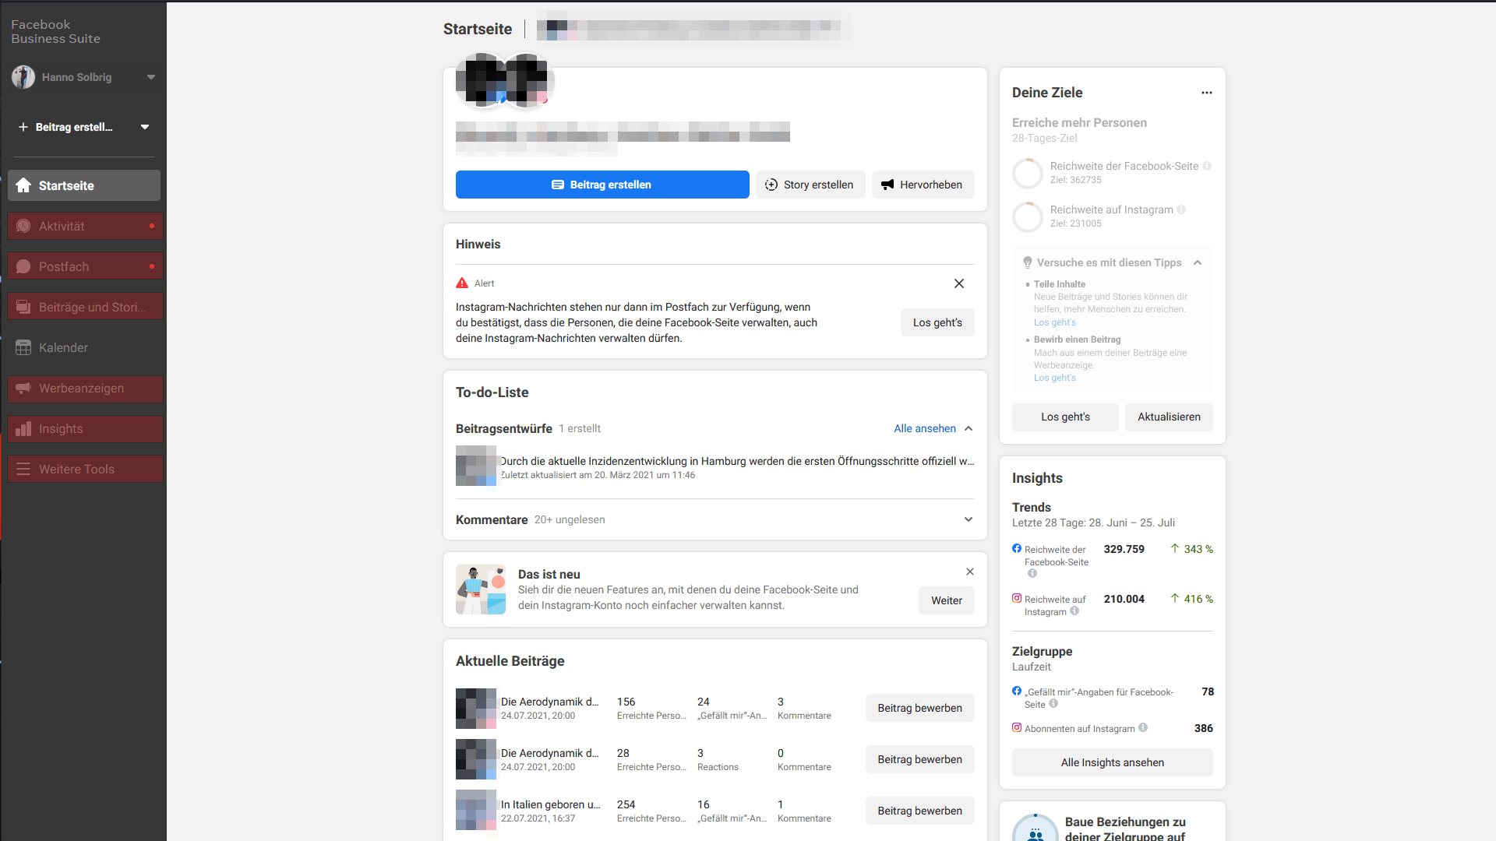Click the blue Beitrag erstellen button
This screenshot has height=841, width=1496.
click(x=602, y=185)
